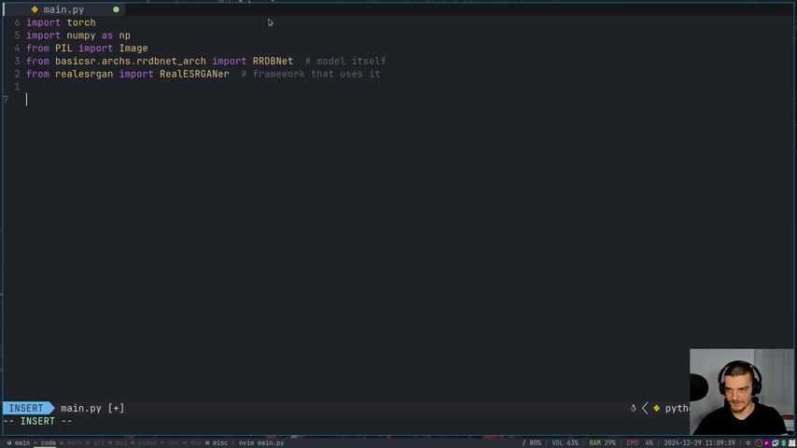Screen dimensions: 797x448
Task: Click the Python filetype icon in statusline
Action: click(x=657, y=409)
